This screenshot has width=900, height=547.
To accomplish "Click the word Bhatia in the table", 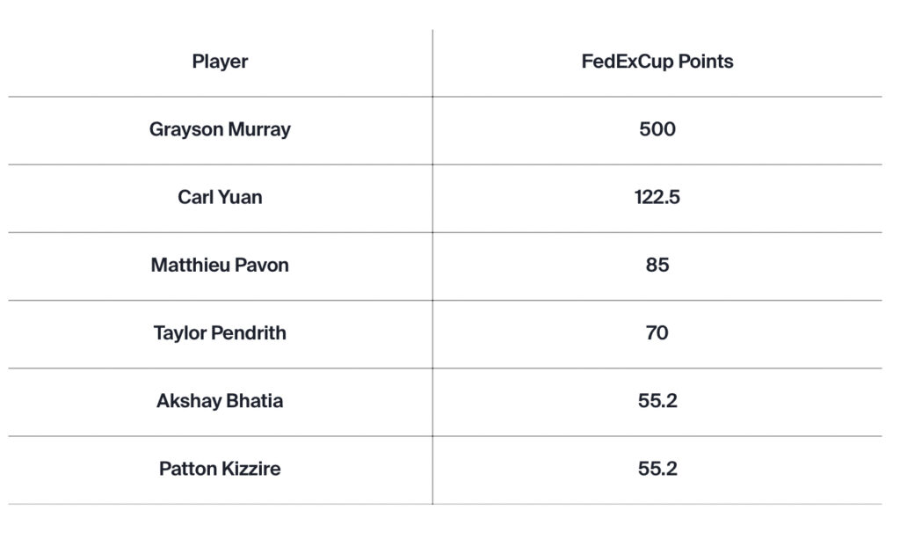I will (255, 400).
